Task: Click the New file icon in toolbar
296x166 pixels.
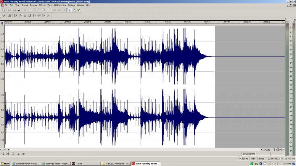Action: pos(4,10)
